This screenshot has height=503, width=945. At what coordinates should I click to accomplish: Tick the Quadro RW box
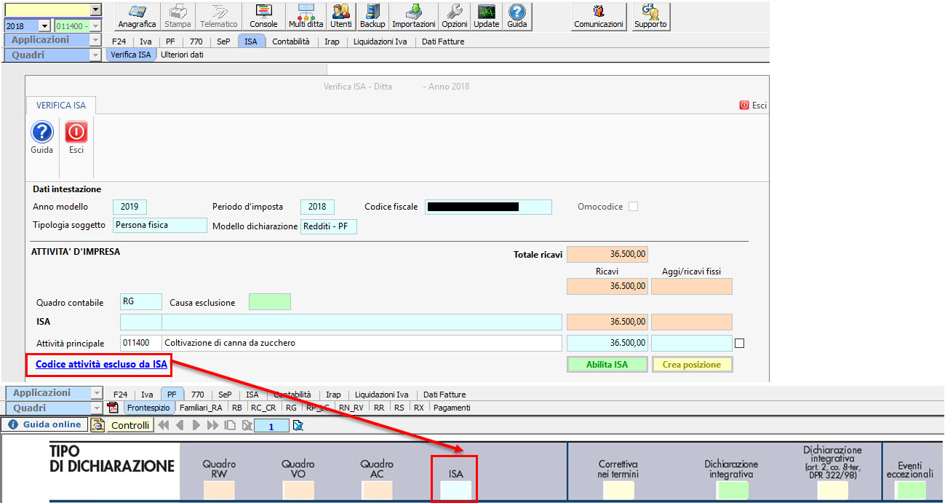point(219,490)
